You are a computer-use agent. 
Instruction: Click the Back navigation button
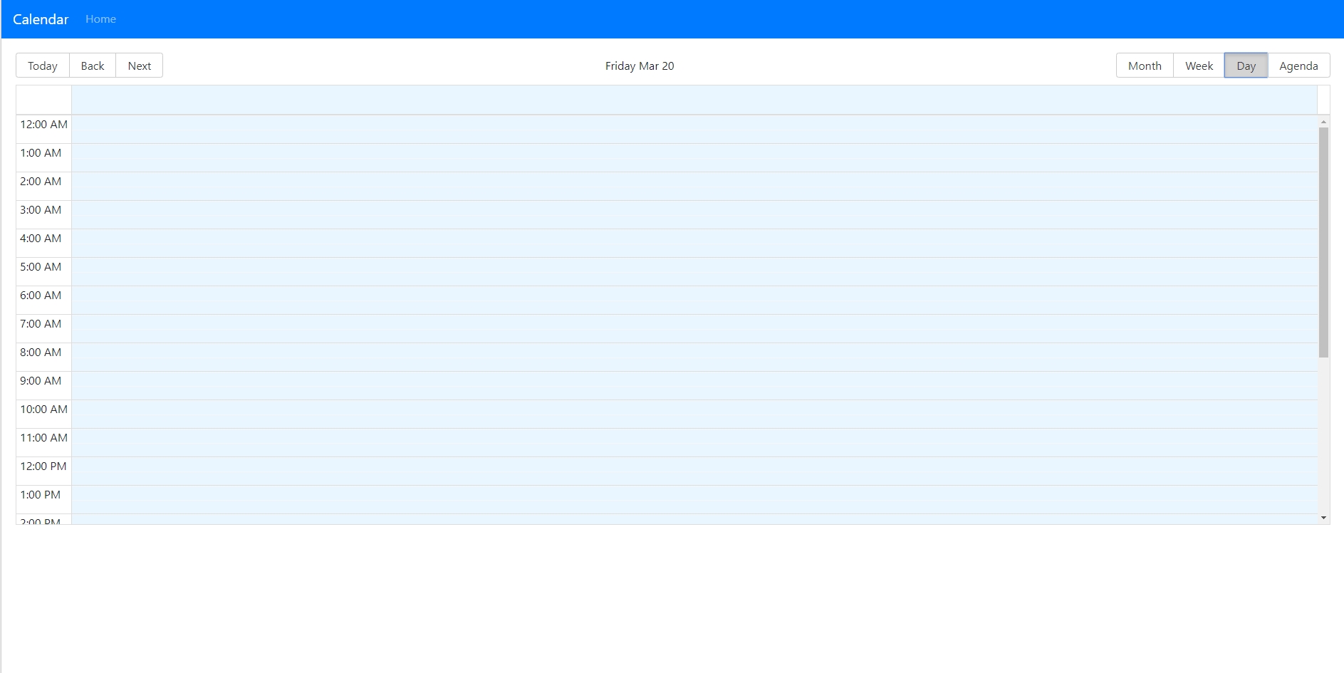pos(93,66)
